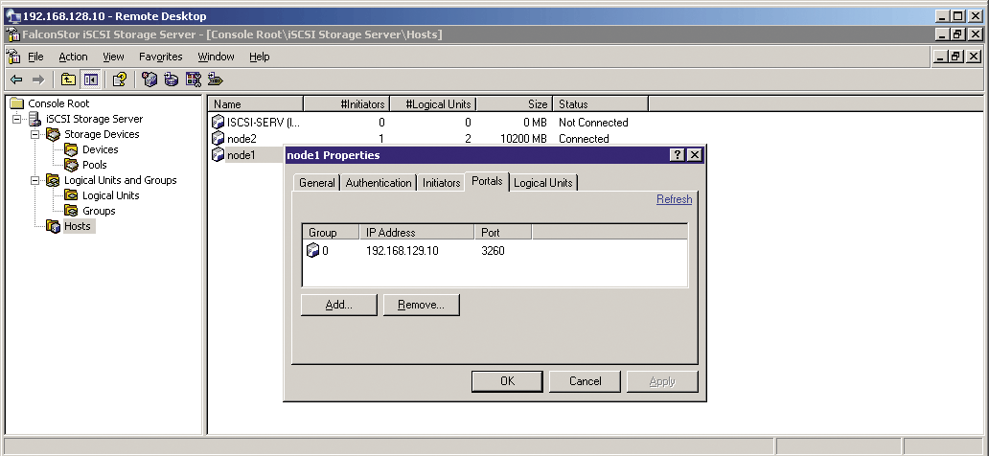Click the Devices folder icon

[x=71, y=149]
